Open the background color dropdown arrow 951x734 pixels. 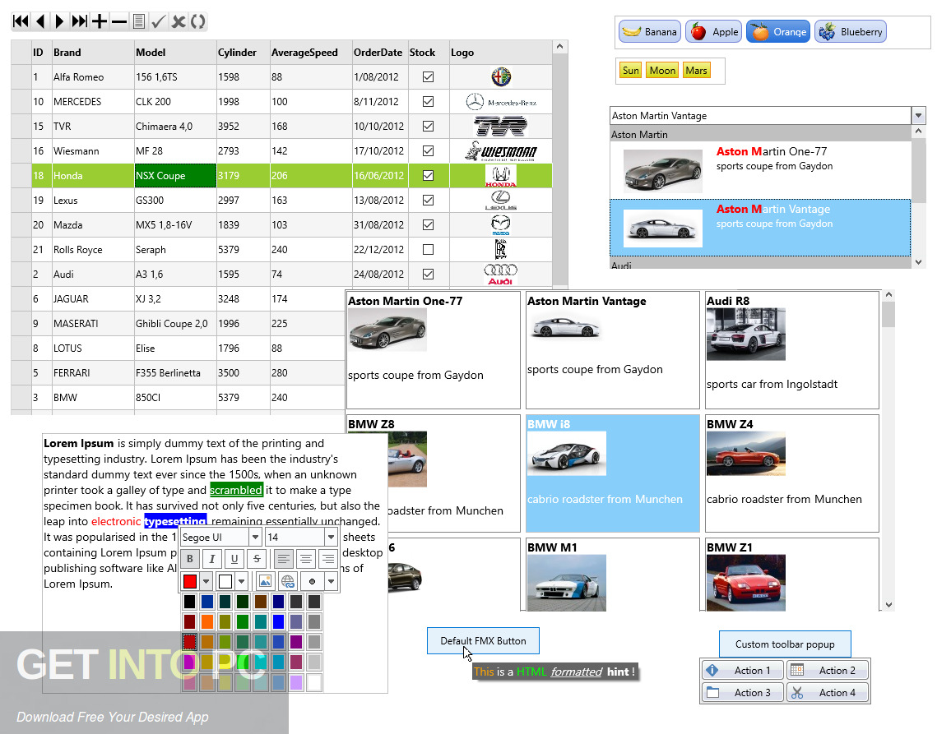point(241,581)
